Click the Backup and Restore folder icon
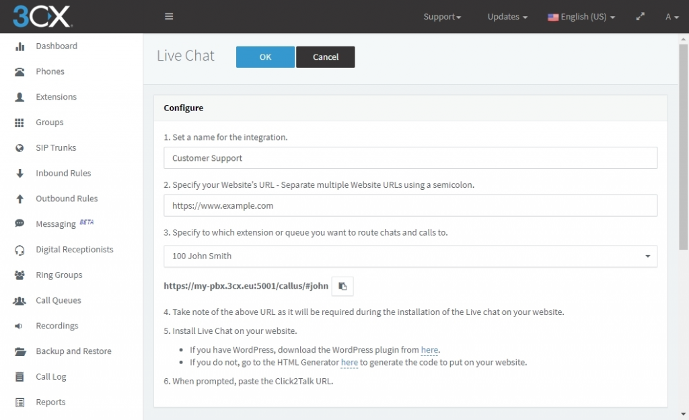The width and height of the screenshot is (689, 420). point(20,351)
